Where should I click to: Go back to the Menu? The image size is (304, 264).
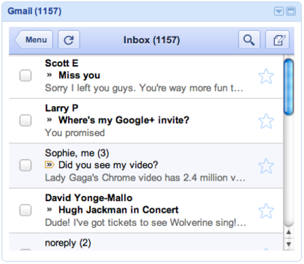click(x=34, y=40)
